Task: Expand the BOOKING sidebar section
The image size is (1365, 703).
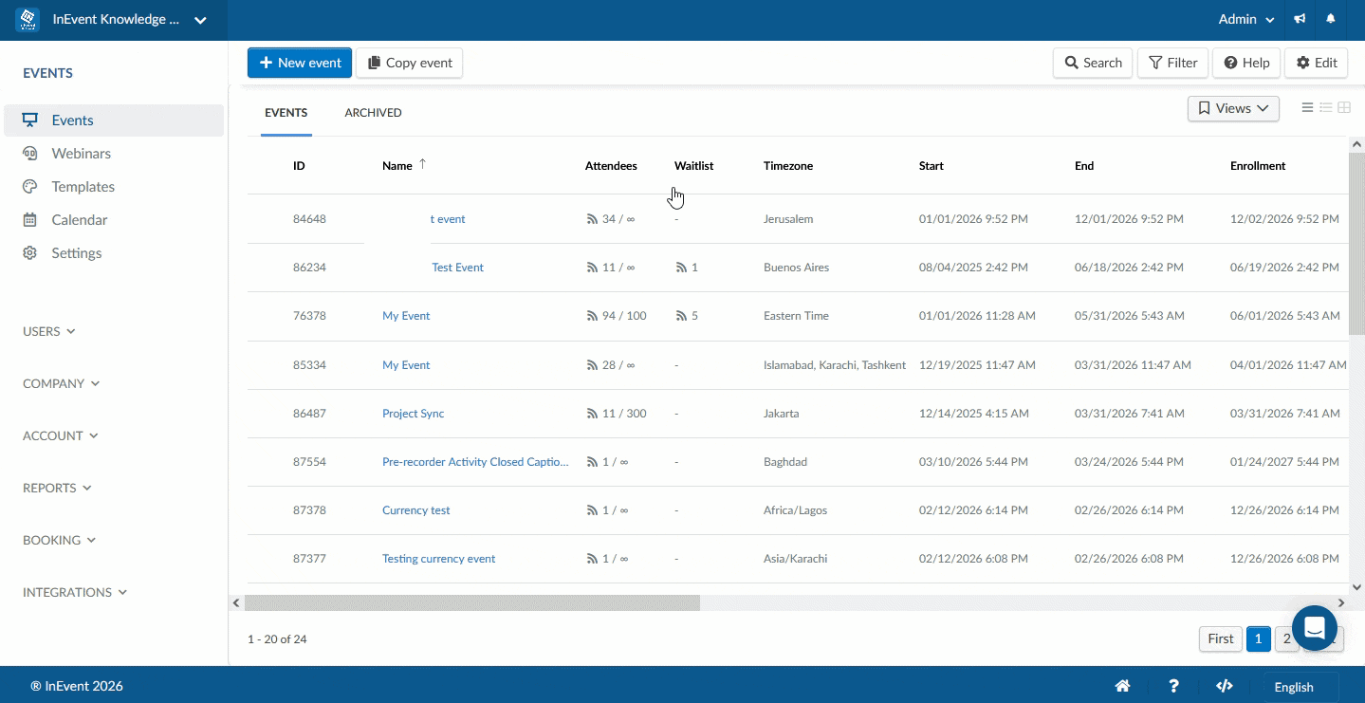Action: click(x=59, y=540)
